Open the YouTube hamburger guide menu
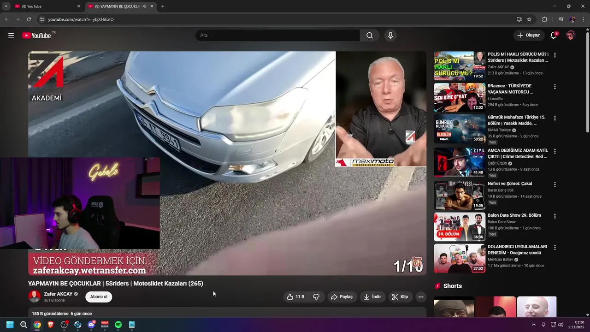This screenshot has height=332, width=590. click(11, 36)
